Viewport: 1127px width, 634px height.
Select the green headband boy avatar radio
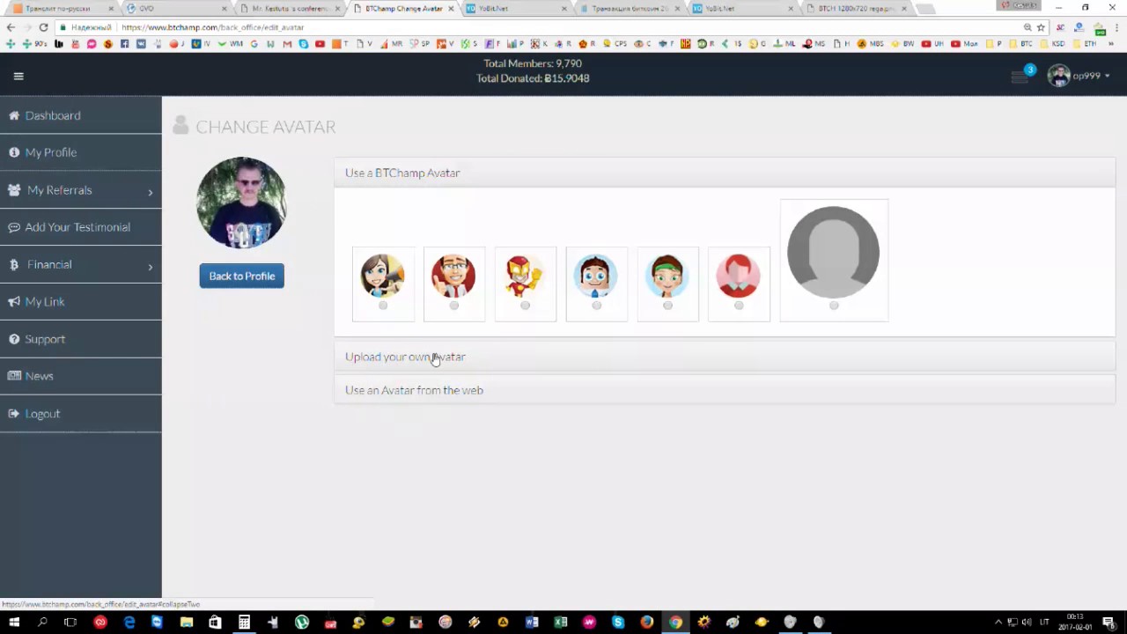tap(667, 306)
